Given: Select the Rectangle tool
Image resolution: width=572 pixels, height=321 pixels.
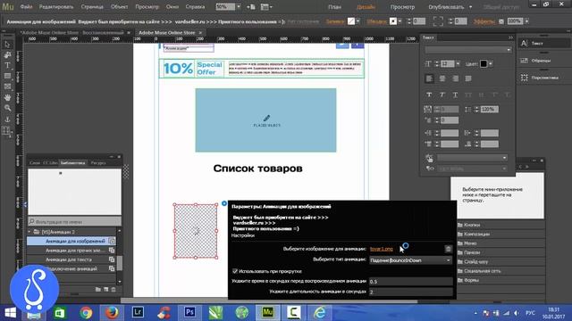Looking at the screenshot, I should click(7, 76).
